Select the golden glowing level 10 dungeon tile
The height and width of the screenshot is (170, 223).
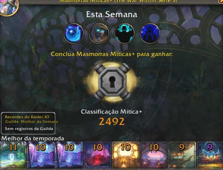pyautogui.click(x=125, y=155)
